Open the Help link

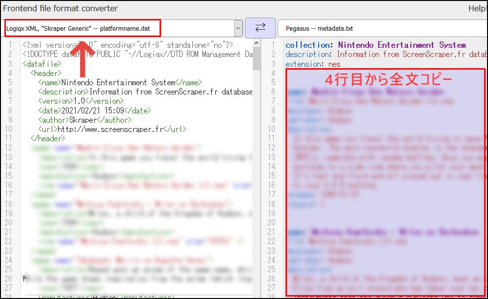click(478, 8)
